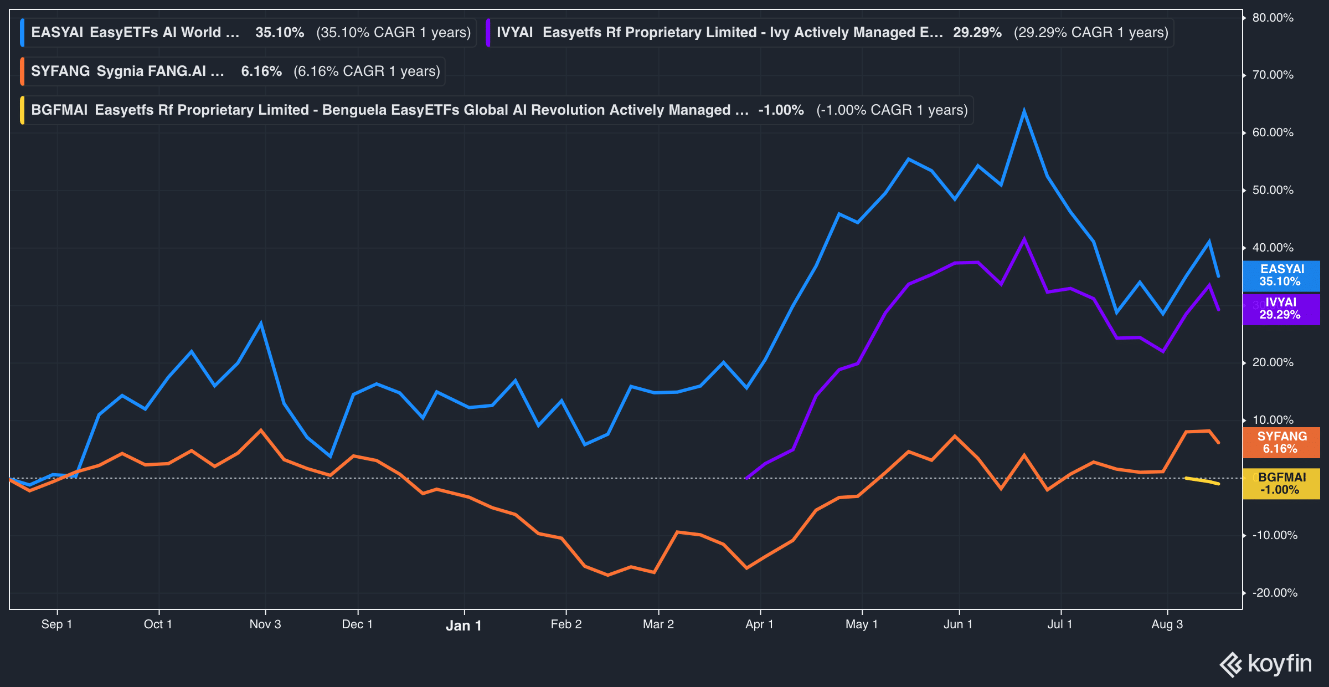Viewport: 1329px width, 687px height.
Task: Click the Feb 2 date label
Action: coord(566,624)
